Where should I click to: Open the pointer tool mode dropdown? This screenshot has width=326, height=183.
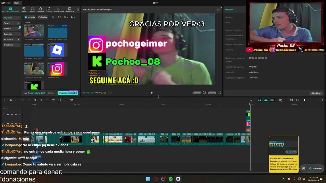15,100
